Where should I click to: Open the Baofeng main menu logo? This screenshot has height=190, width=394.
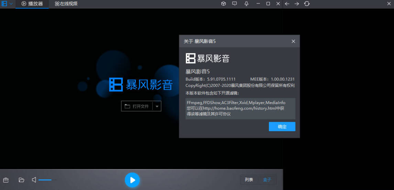(4, 4)
